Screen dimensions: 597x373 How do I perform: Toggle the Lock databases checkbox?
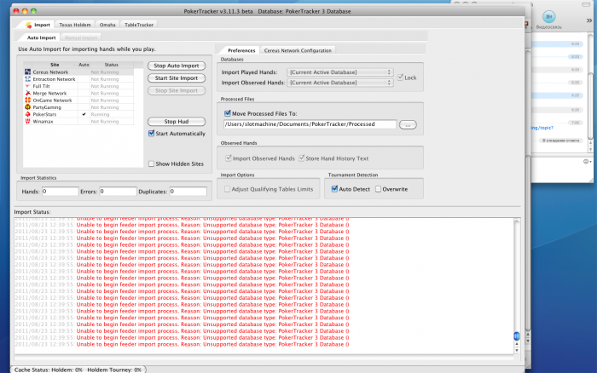[400, 77]
